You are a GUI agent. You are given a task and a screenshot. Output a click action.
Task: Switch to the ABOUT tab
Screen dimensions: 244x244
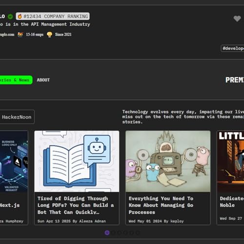tap(43, 80)
